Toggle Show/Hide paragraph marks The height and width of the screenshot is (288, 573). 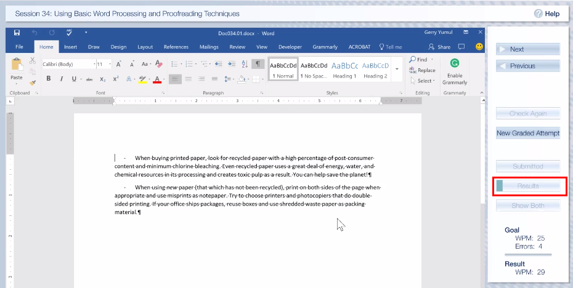pyautogui.click(x=258, y=64)
